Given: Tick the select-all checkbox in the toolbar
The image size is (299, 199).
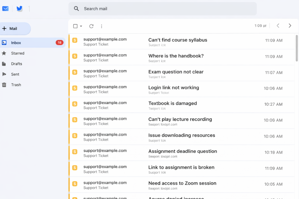Looking at the screenshot, I should 75,26.
